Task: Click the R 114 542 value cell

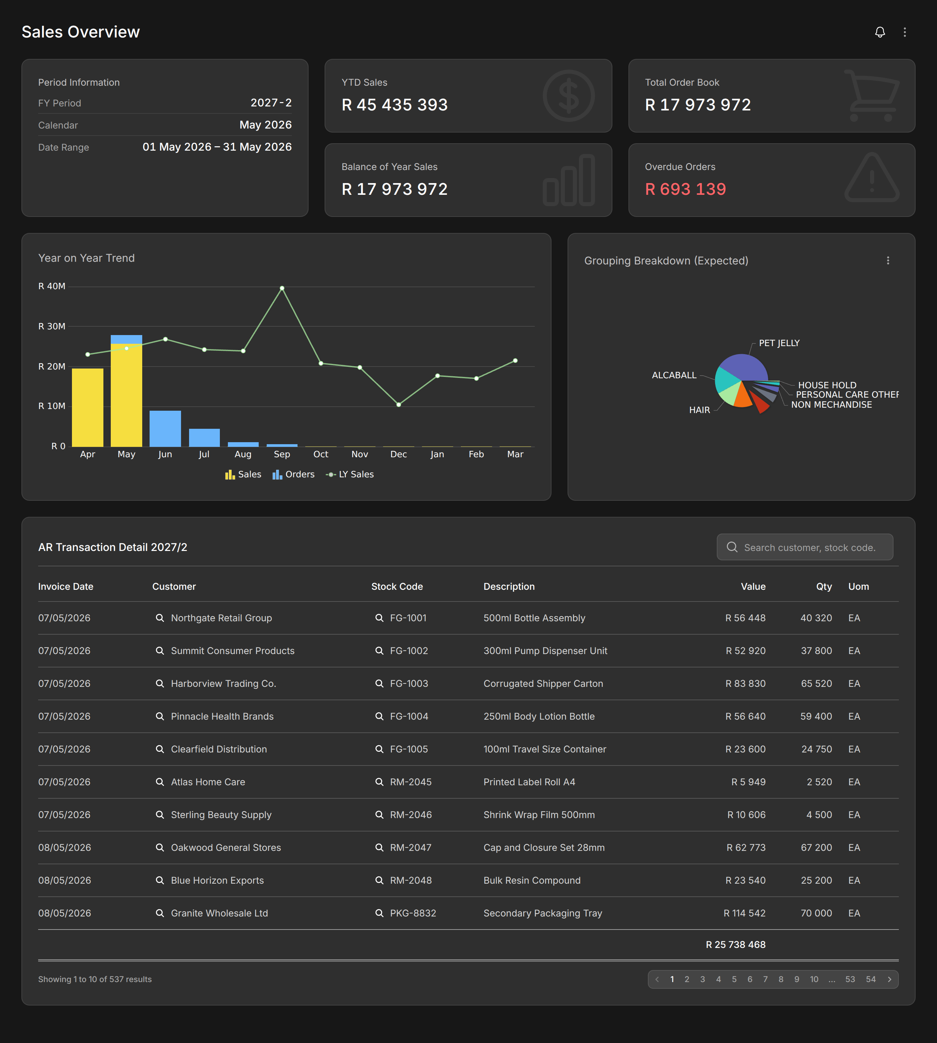Action: coord(745,913)
